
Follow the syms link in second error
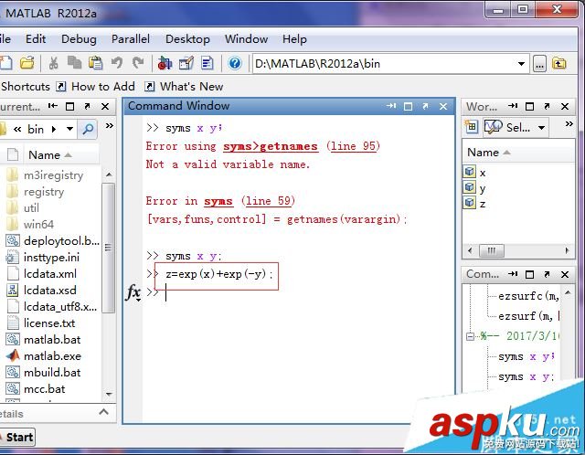point(218,201)
